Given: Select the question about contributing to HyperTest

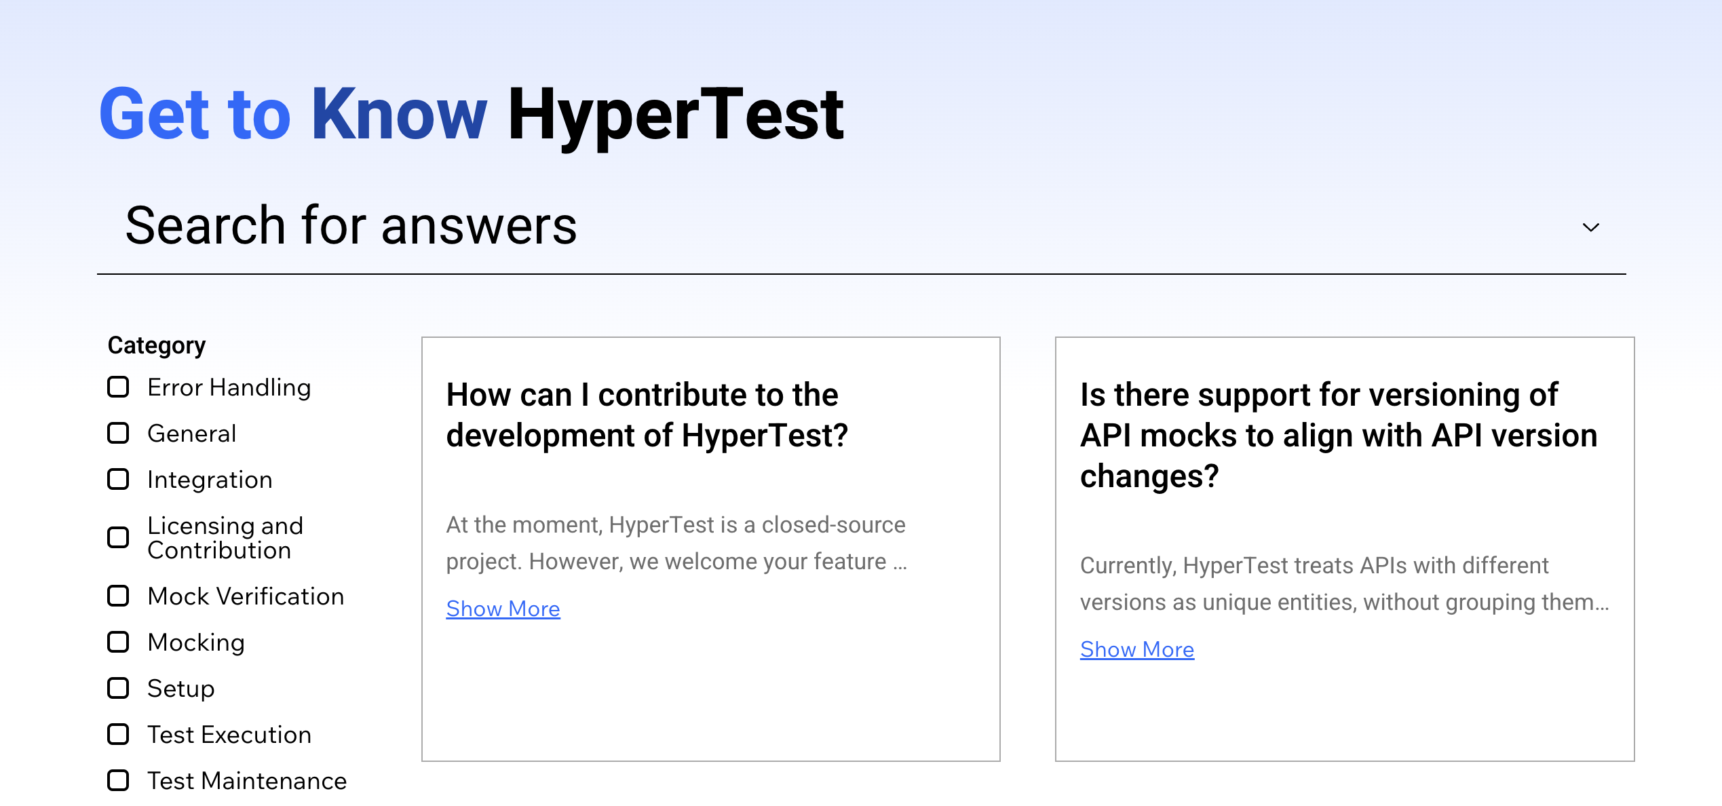Looking at the screenshot, I should pos(643,415).
